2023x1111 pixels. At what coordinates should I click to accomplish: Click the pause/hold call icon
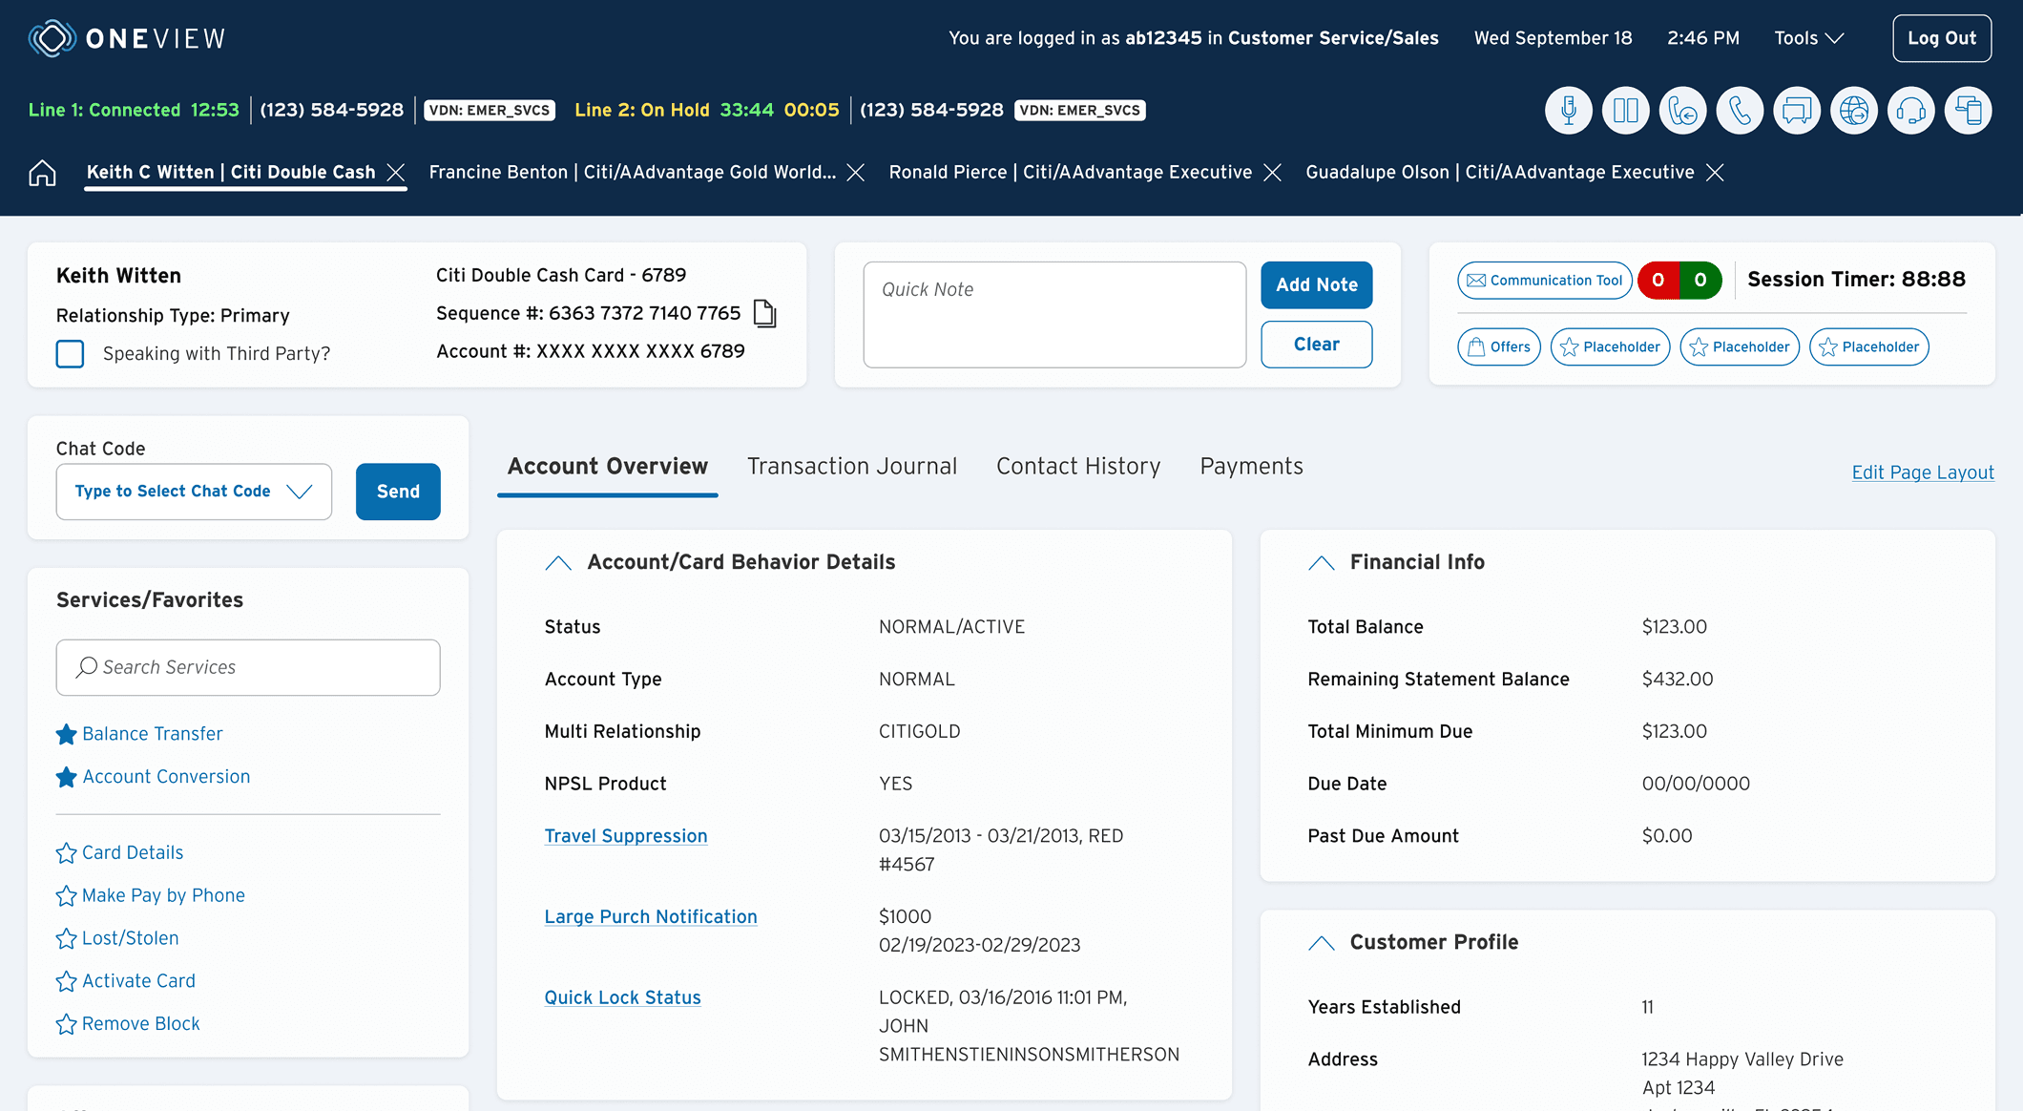(x=1625, y=111)
